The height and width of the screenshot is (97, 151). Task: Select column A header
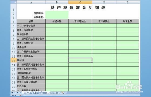[x=31, y=2]
